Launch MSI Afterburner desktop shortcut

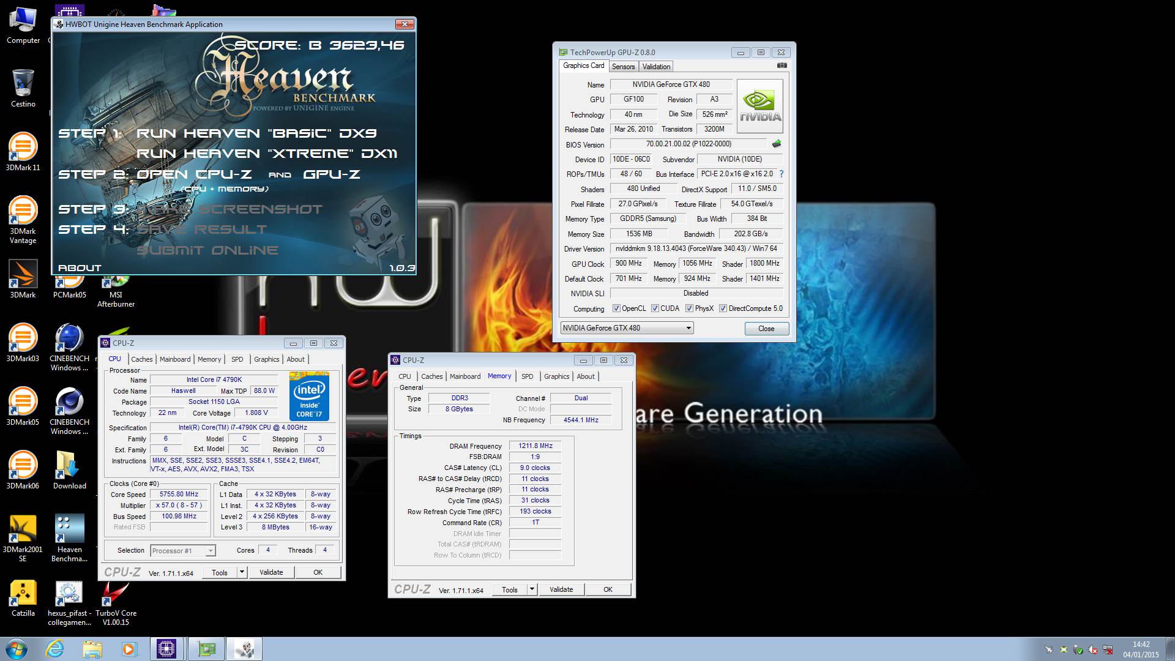pos(116,292)
